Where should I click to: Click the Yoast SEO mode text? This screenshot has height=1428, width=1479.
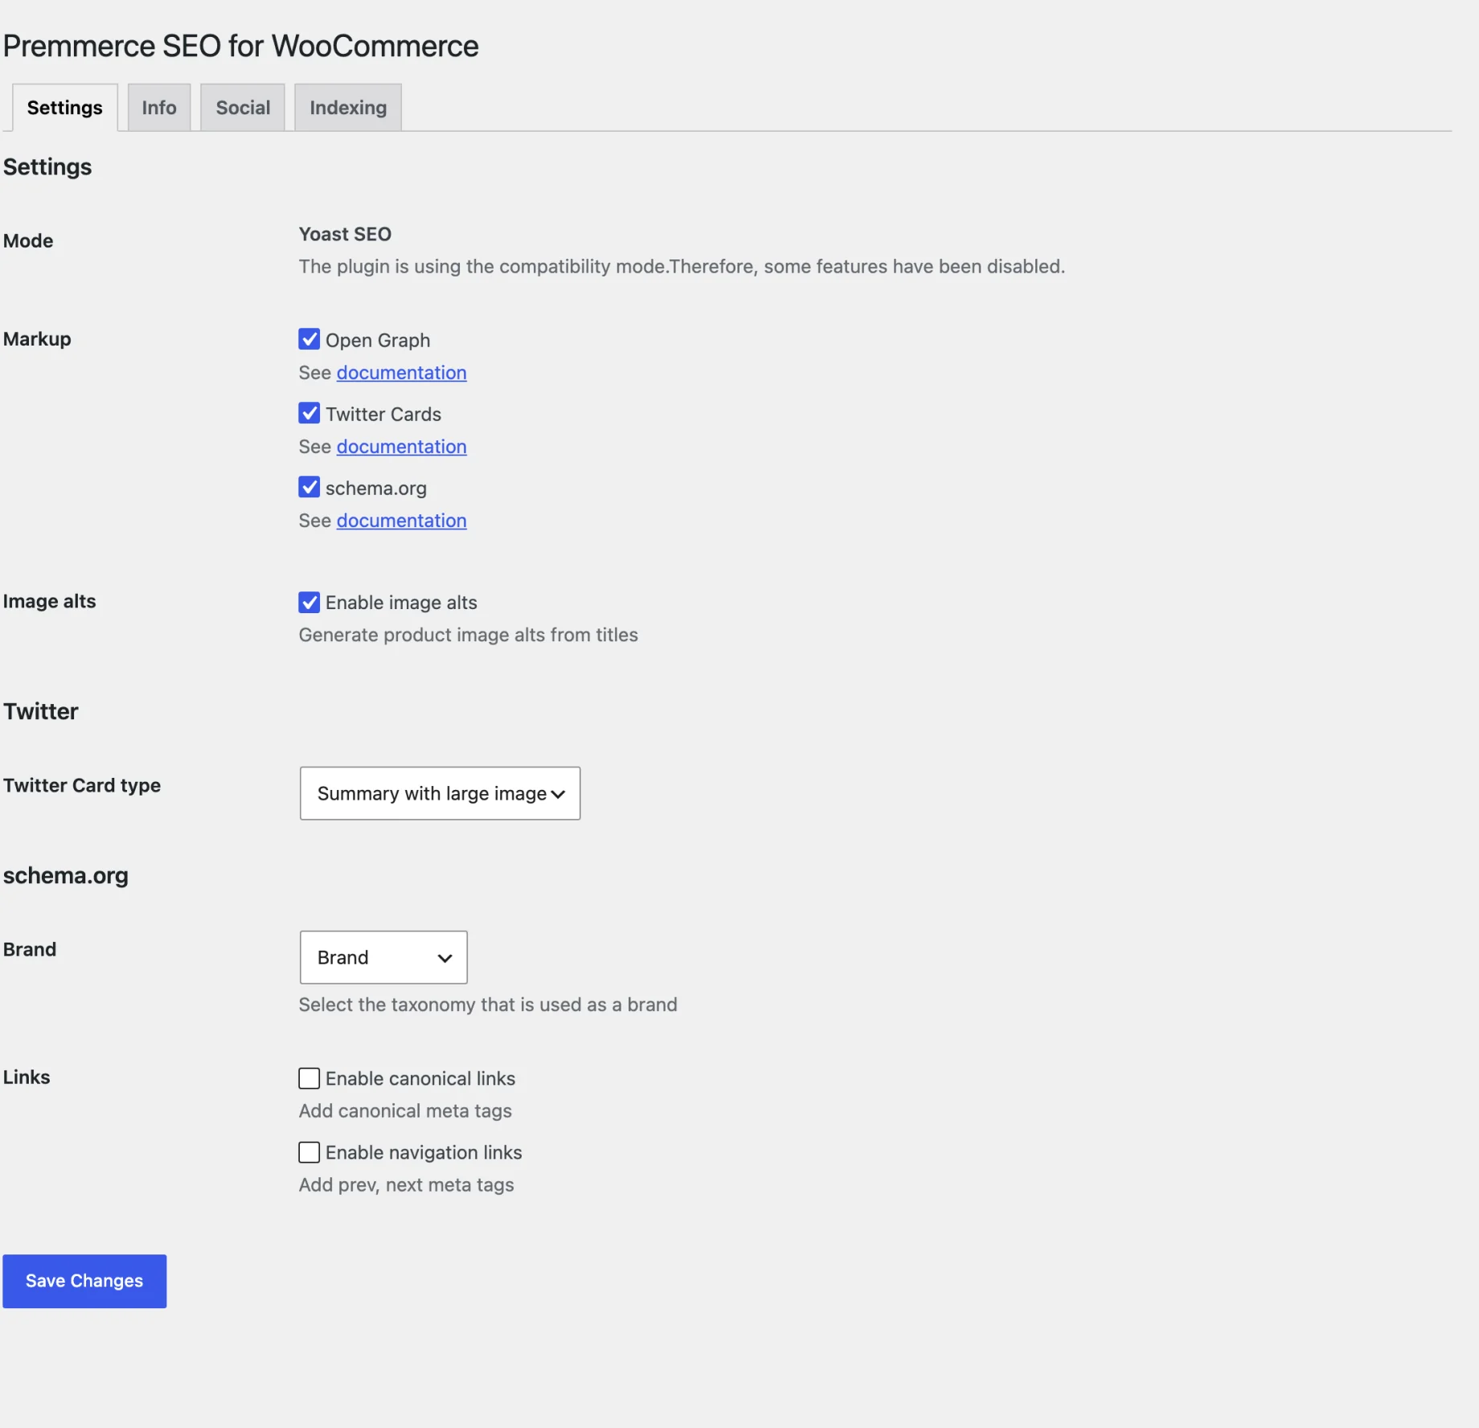pos(345,234)
